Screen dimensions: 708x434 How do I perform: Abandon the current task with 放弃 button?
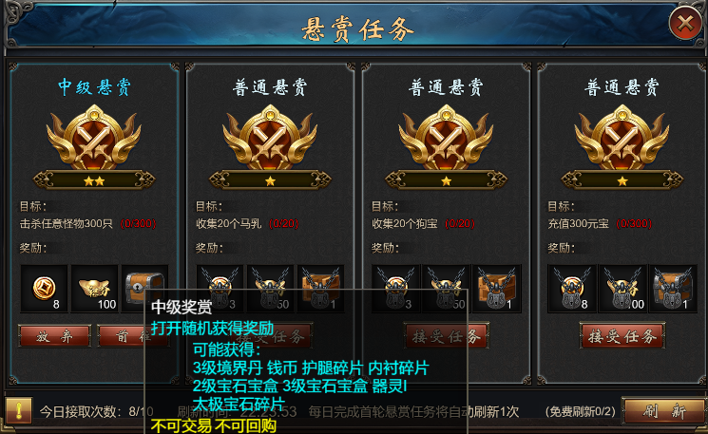[x=54, y=336]
